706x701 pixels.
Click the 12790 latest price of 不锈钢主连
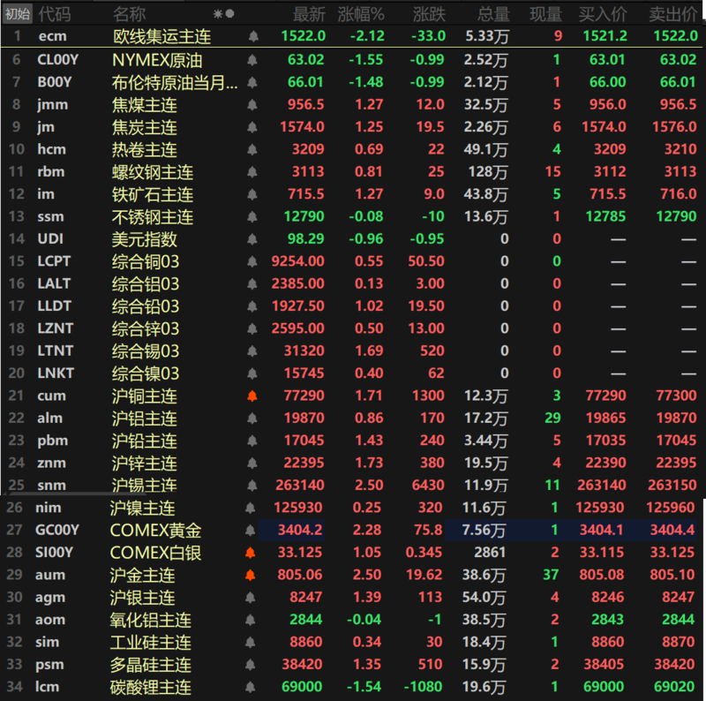[x=304, y=216]
